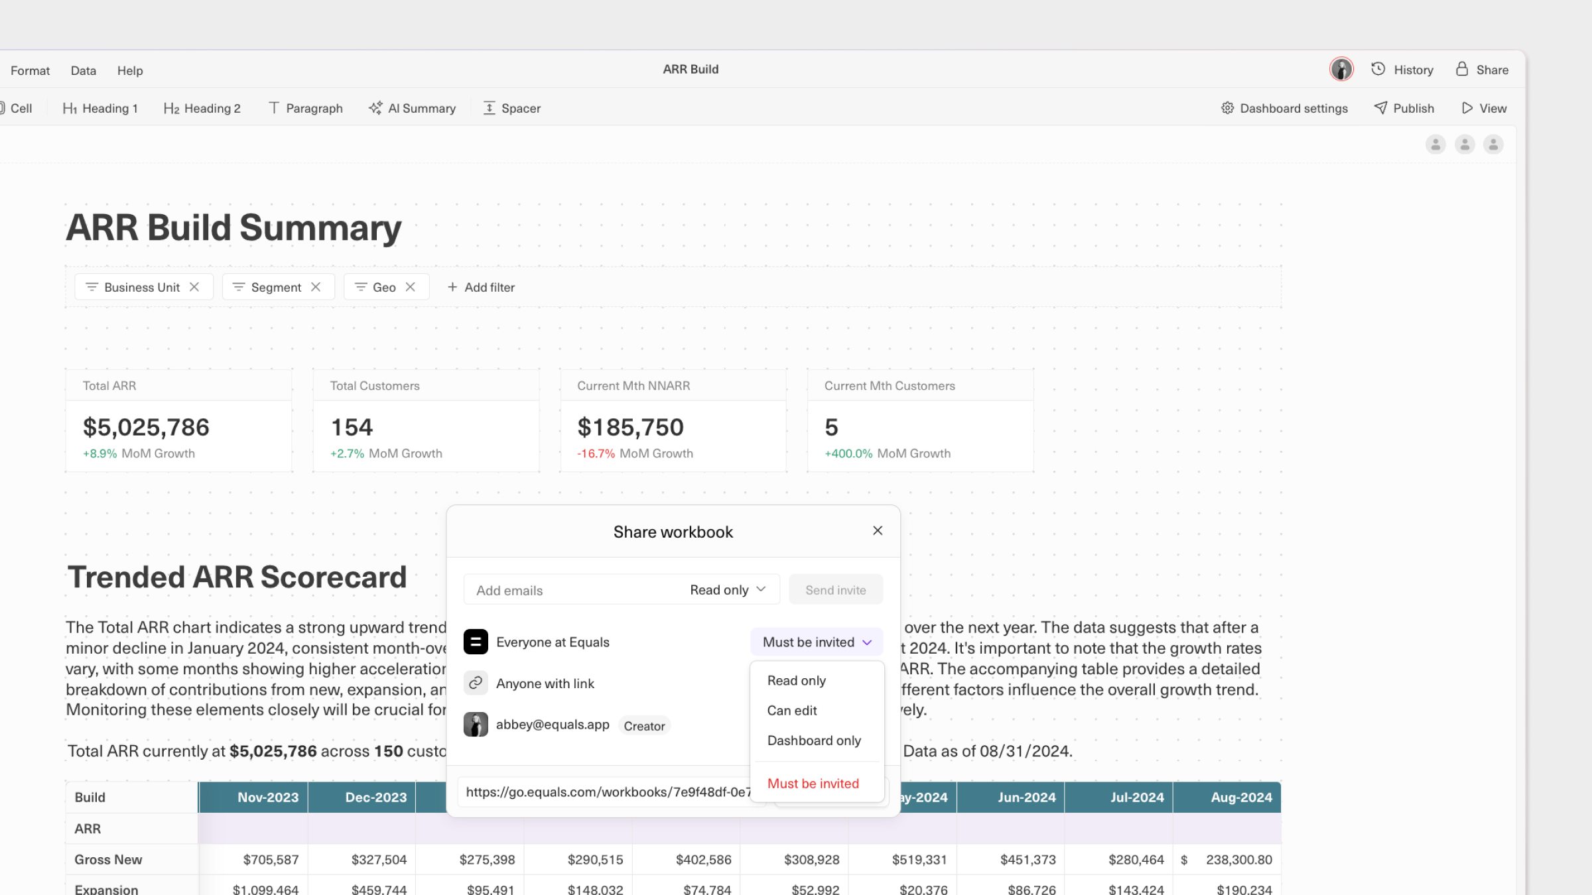Close the Share workbook dialog
The image size is (1592, 895).
pyautogui.click(x=878, y=530)
